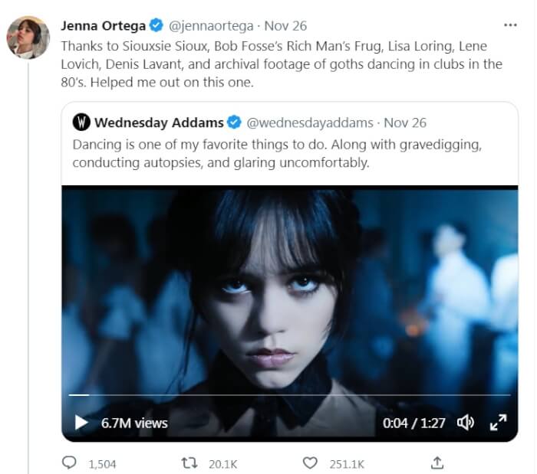Open Jenna Ortega's profile picture
Screen dimensions: 537x474
click(x=28, y=38)
